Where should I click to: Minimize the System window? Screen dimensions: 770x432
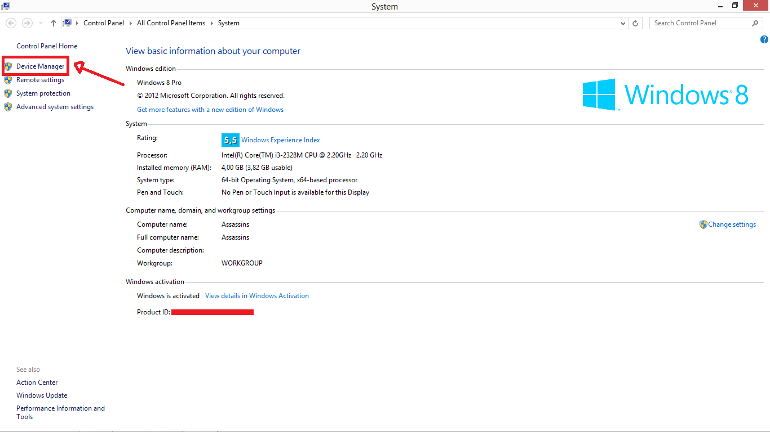(x=720, y=6)
